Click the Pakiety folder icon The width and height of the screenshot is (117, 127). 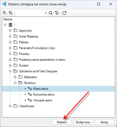16,42
